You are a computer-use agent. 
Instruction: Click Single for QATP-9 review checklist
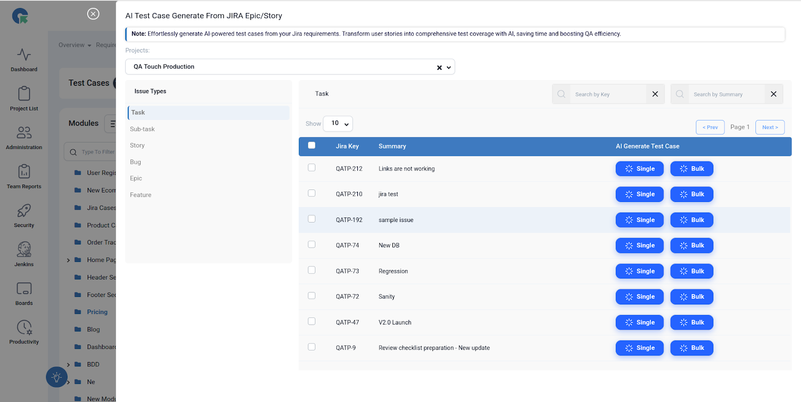(x=639, y=348)
